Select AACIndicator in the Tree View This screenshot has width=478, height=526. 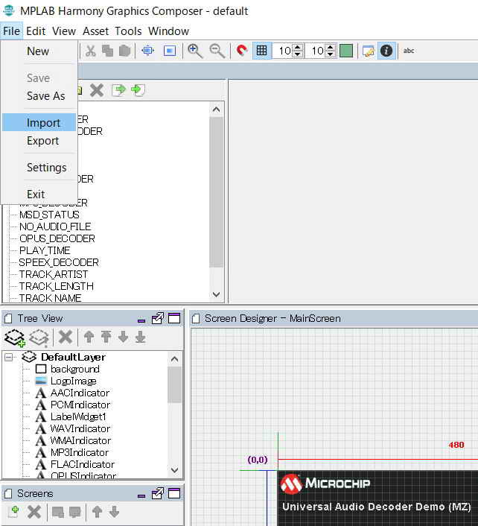click(x=80, y=393)
